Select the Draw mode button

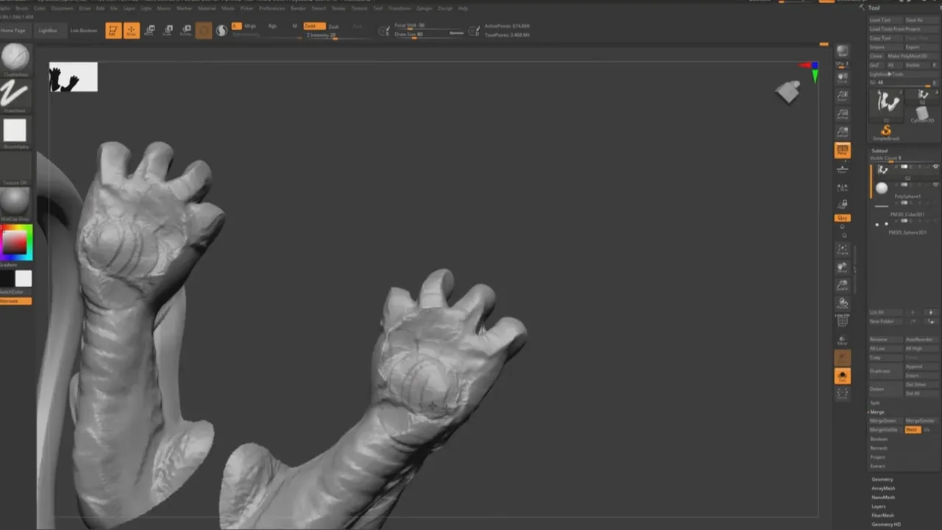coord(131,30)
